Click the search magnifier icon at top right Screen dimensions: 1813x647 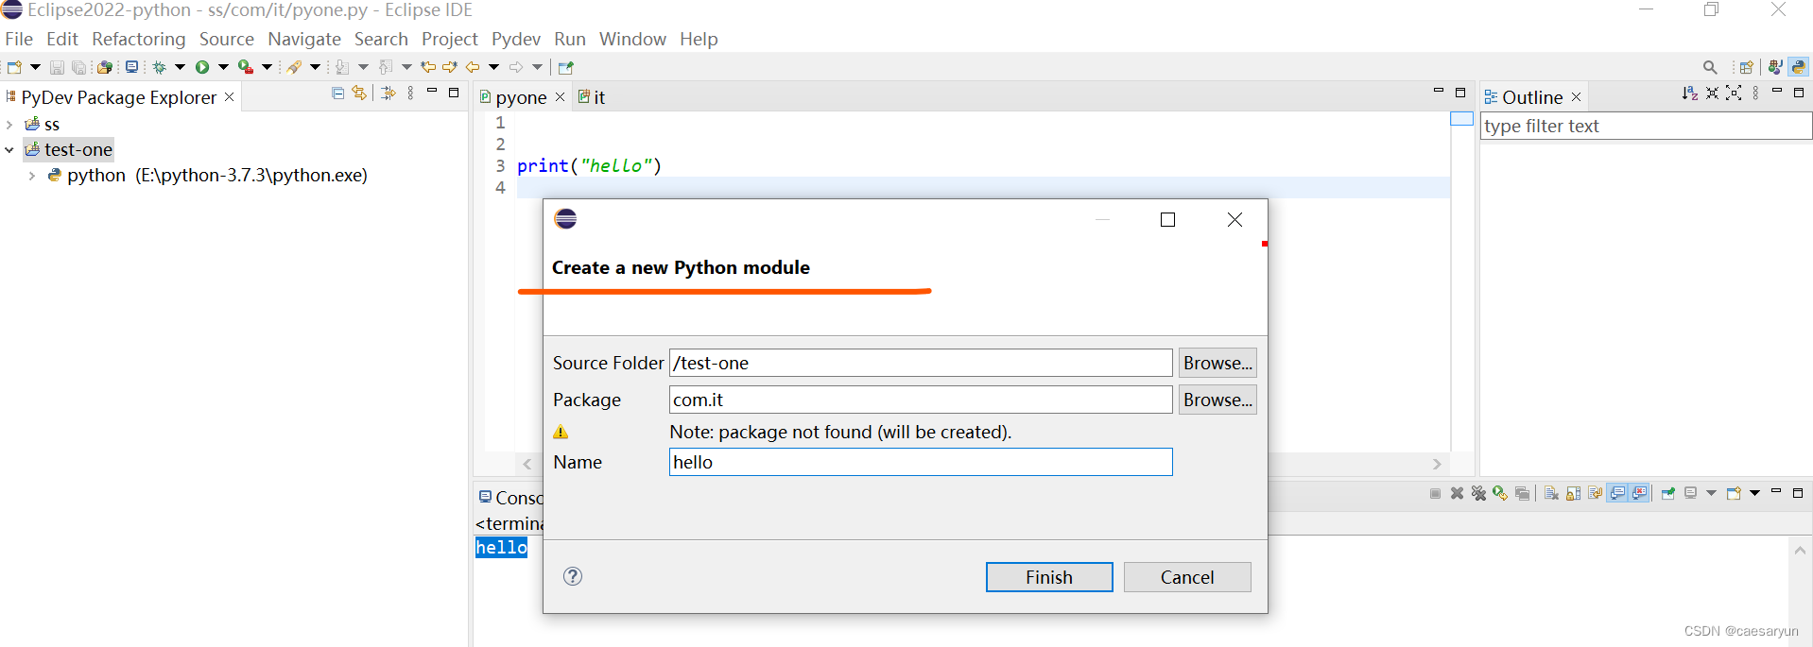(x=1710, y=67)
